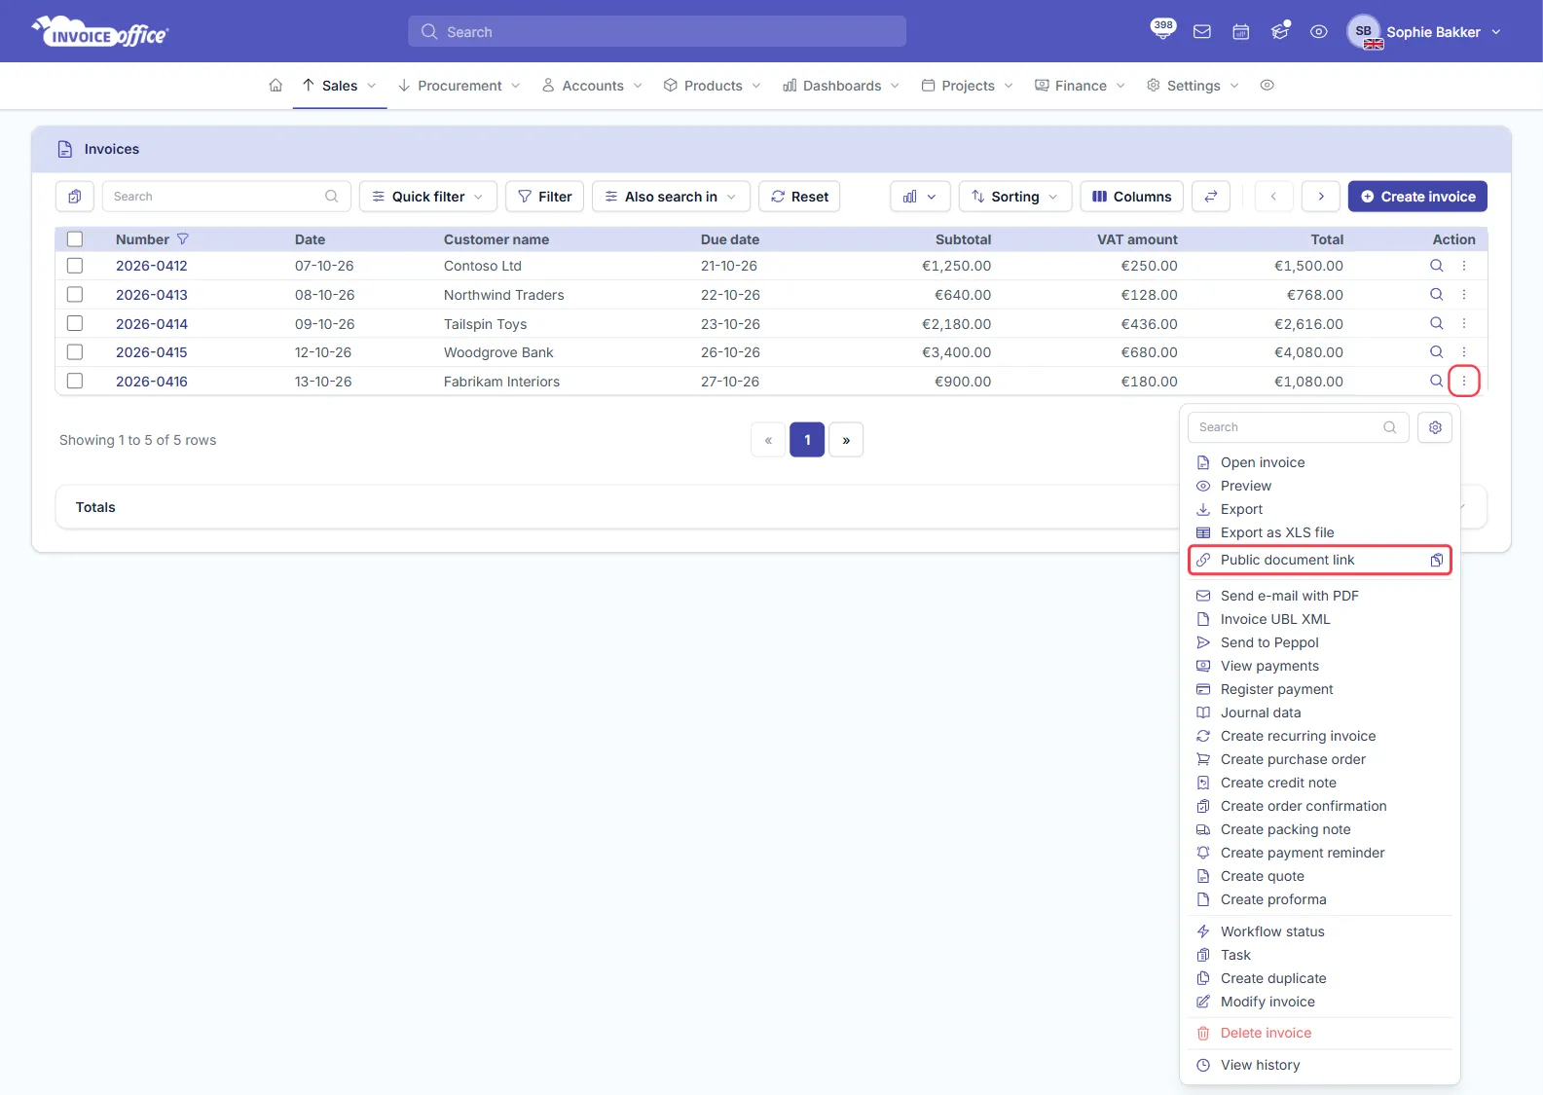Image resolution: width=1543 pixels, height=1095 pixels.
Task: Select checkbox for invoice 2026-0414
Action: pos(75,324)
